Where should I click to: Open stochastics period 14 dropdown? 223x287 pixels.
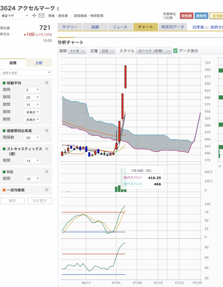point(32,161)
